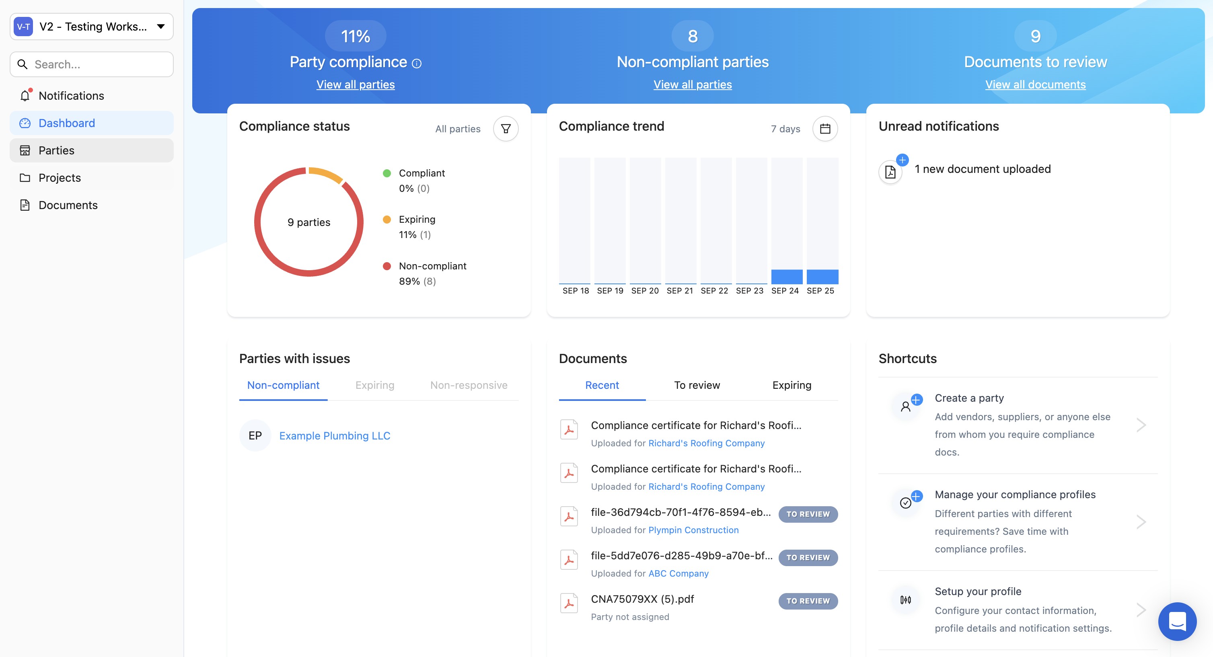
Task: Open Manage your compliance profiles chevron
Action: pyautogui.click(x=1141, y=521)
